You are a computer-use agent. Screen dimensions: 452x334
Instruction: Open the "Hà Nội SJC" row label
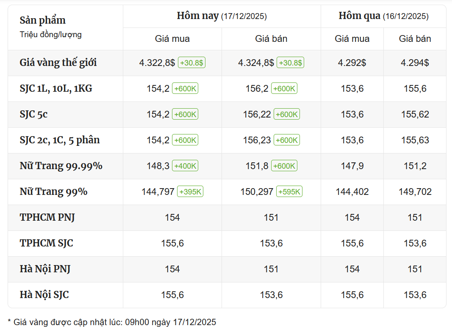click(x=44, y=295)
